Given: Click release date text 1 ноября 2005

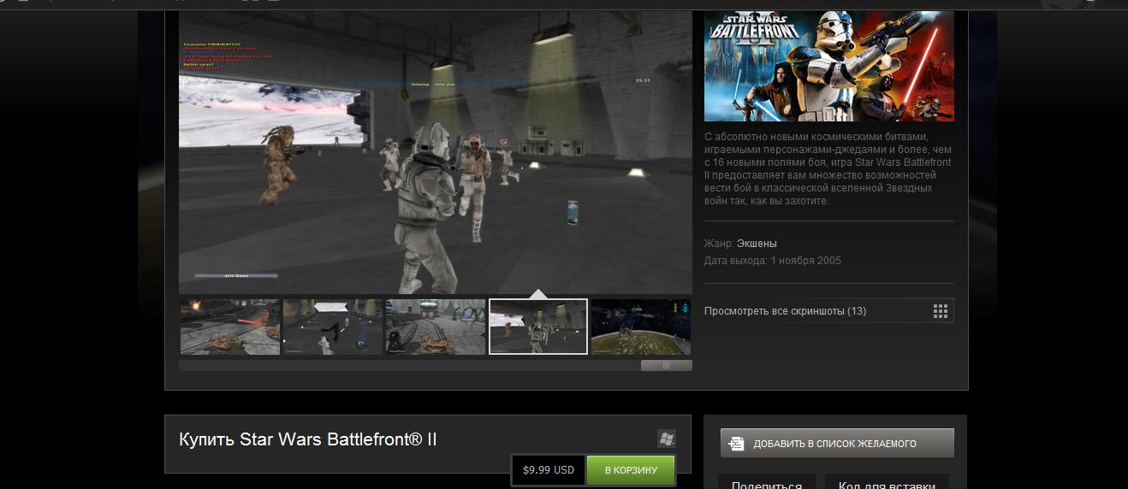Looking at the screenshot, I should 805,261.
